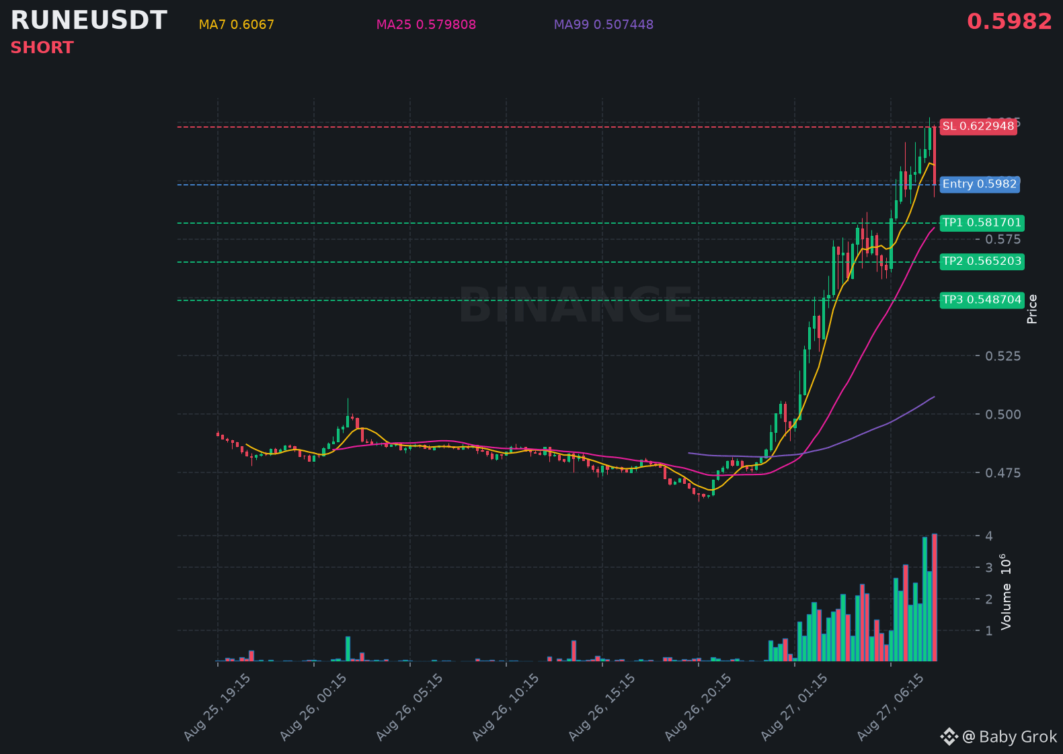The image size is (1063, 754).
Task: Select the TP1 0.581701 target tag
Action: (982, 222)
